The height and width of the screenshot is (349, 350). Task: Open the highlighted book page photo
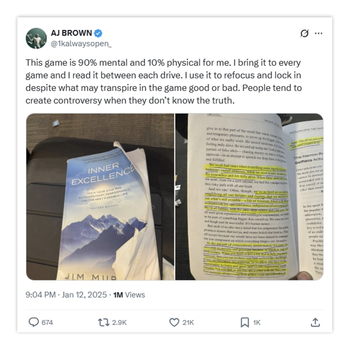click(x=249, y=197)
